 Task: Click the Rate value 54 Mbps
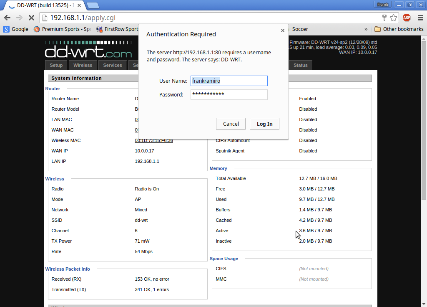click(x=143, y=251)
